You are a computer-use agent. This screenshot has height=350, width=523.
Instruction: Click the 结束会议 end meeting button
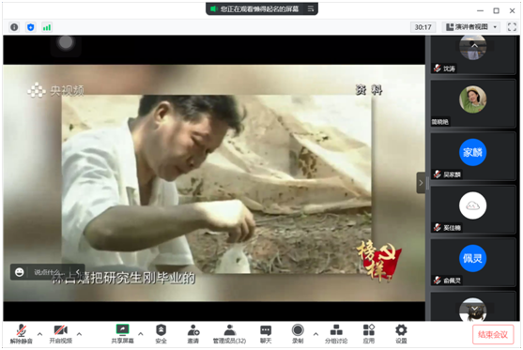click(x=493, y=334)
